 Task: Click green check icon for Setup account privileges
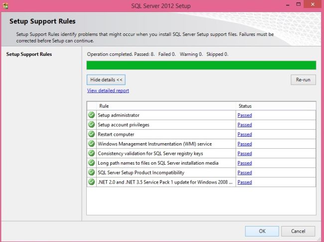(91, 125)
